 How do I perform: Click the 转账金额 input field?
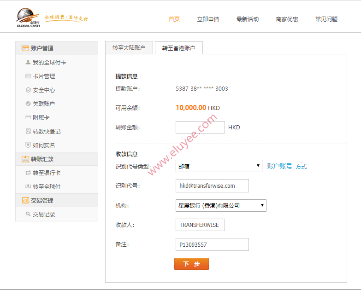[200, 127]
